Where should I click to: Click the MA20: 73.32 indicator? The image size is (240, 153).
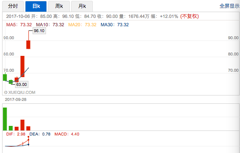coord(82,25)
